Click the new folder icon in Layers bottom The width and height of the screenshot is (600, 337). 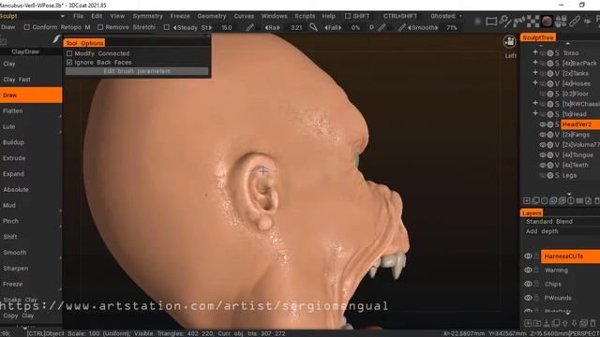click(537, 323)
